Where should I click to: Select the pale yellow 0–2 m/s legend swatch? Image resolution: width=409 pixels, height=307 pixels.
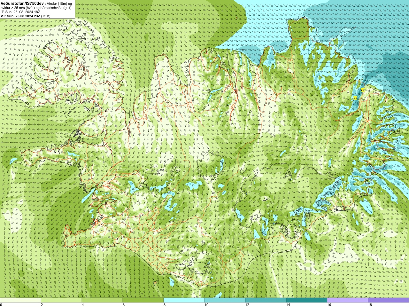point(20,300)
